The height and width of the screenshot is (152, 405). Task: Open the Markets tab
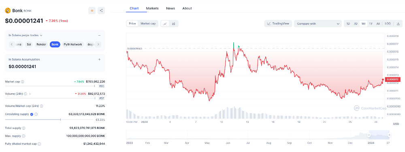point(152,8)
